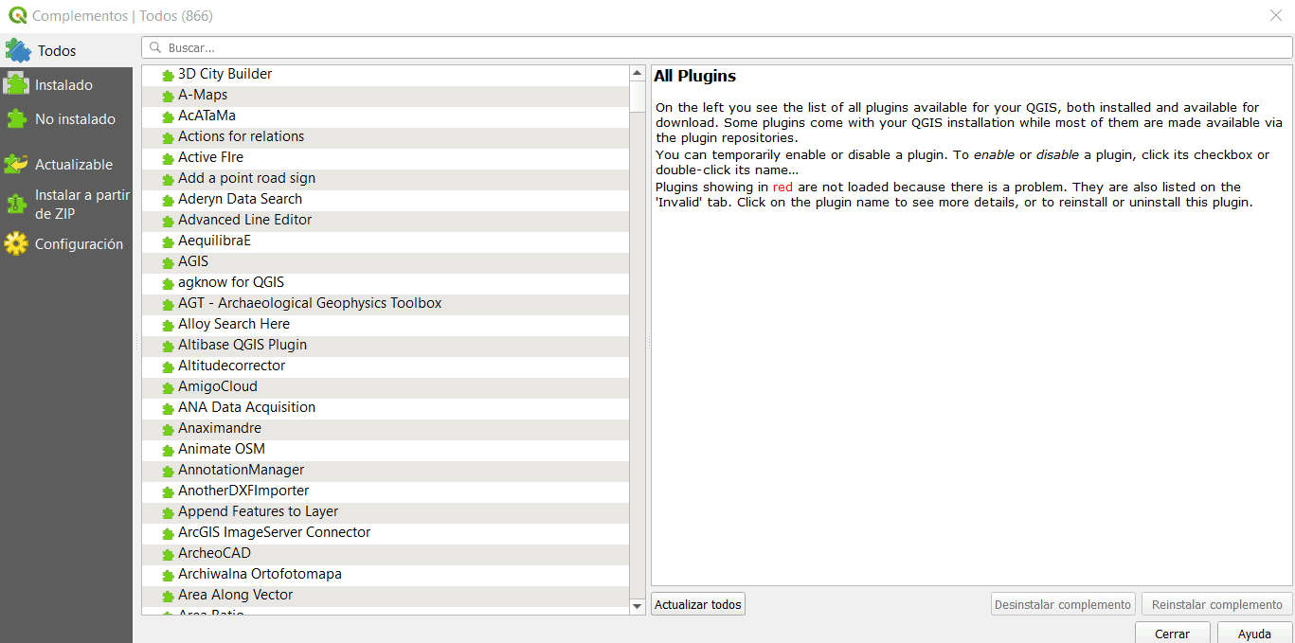Click the Cerrar button
Viewport: 1295px width, 643px height.
1173,634
